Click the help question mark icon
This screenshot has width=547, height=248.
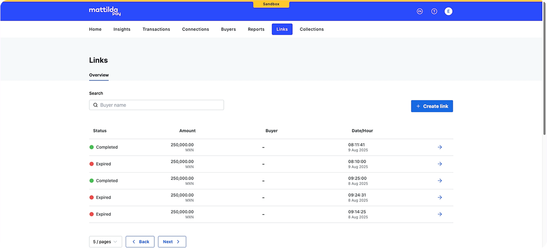click(x=434, y=11)
